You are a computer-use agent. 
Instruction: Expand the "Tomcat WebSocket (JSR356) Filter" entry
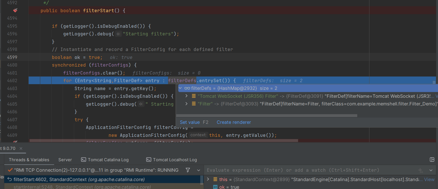[x=186, y=96]
